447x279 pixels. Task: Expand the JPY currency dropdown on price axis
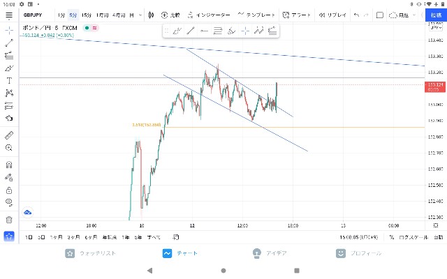[x=436, y=28]
